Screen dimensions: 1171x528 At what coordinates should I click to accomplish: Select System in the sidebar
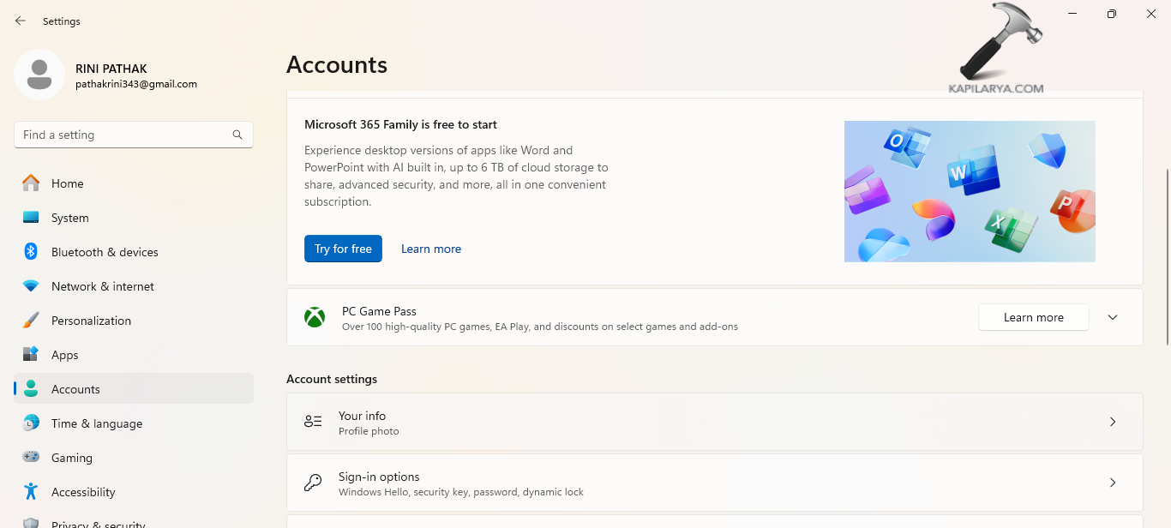click(69, 218)
